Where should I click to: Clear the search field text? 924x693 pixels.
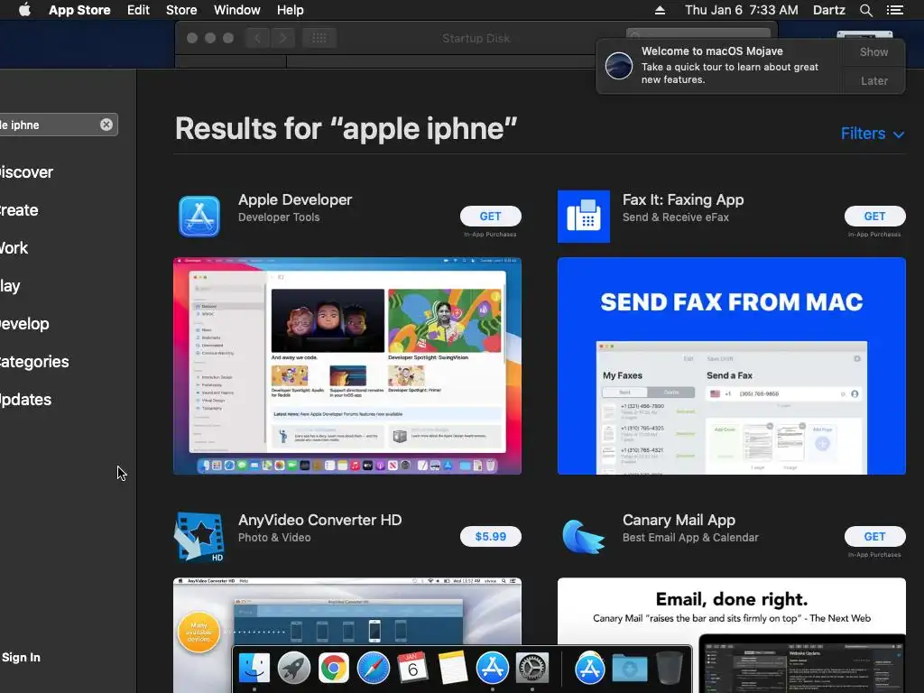[x=106, y=125]
